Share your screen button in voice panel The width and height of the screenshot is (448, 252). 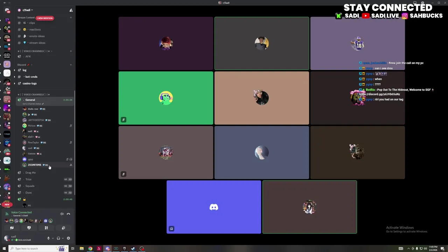pyautogui.click(x=29, y=228)
